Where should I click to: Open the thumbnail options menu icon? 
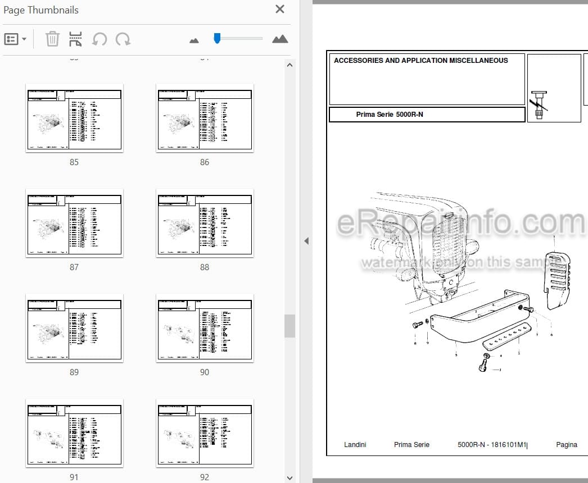click(11, 39)
